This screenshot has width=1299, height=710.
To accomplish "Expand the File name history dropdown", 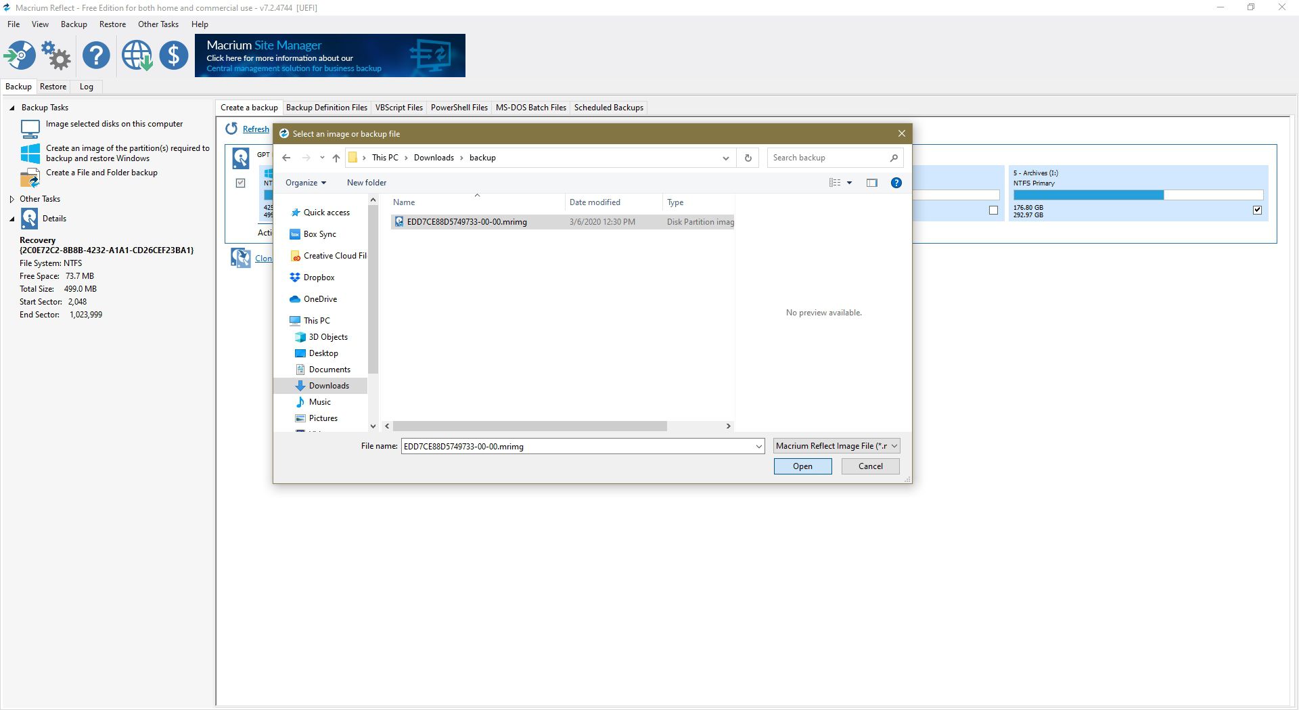I will (x=758, y=447).
